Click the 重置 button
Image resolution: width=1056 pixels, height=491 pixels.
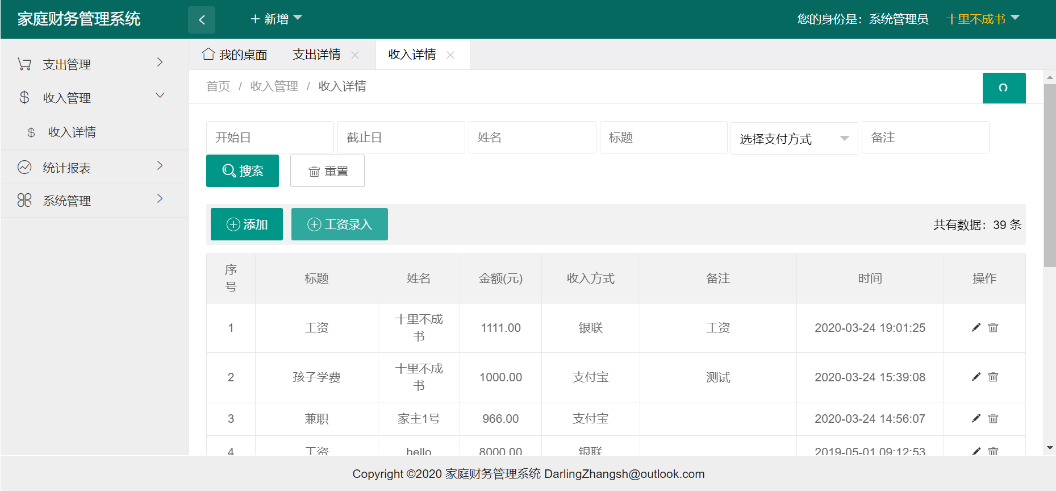[x=327, y=171]
